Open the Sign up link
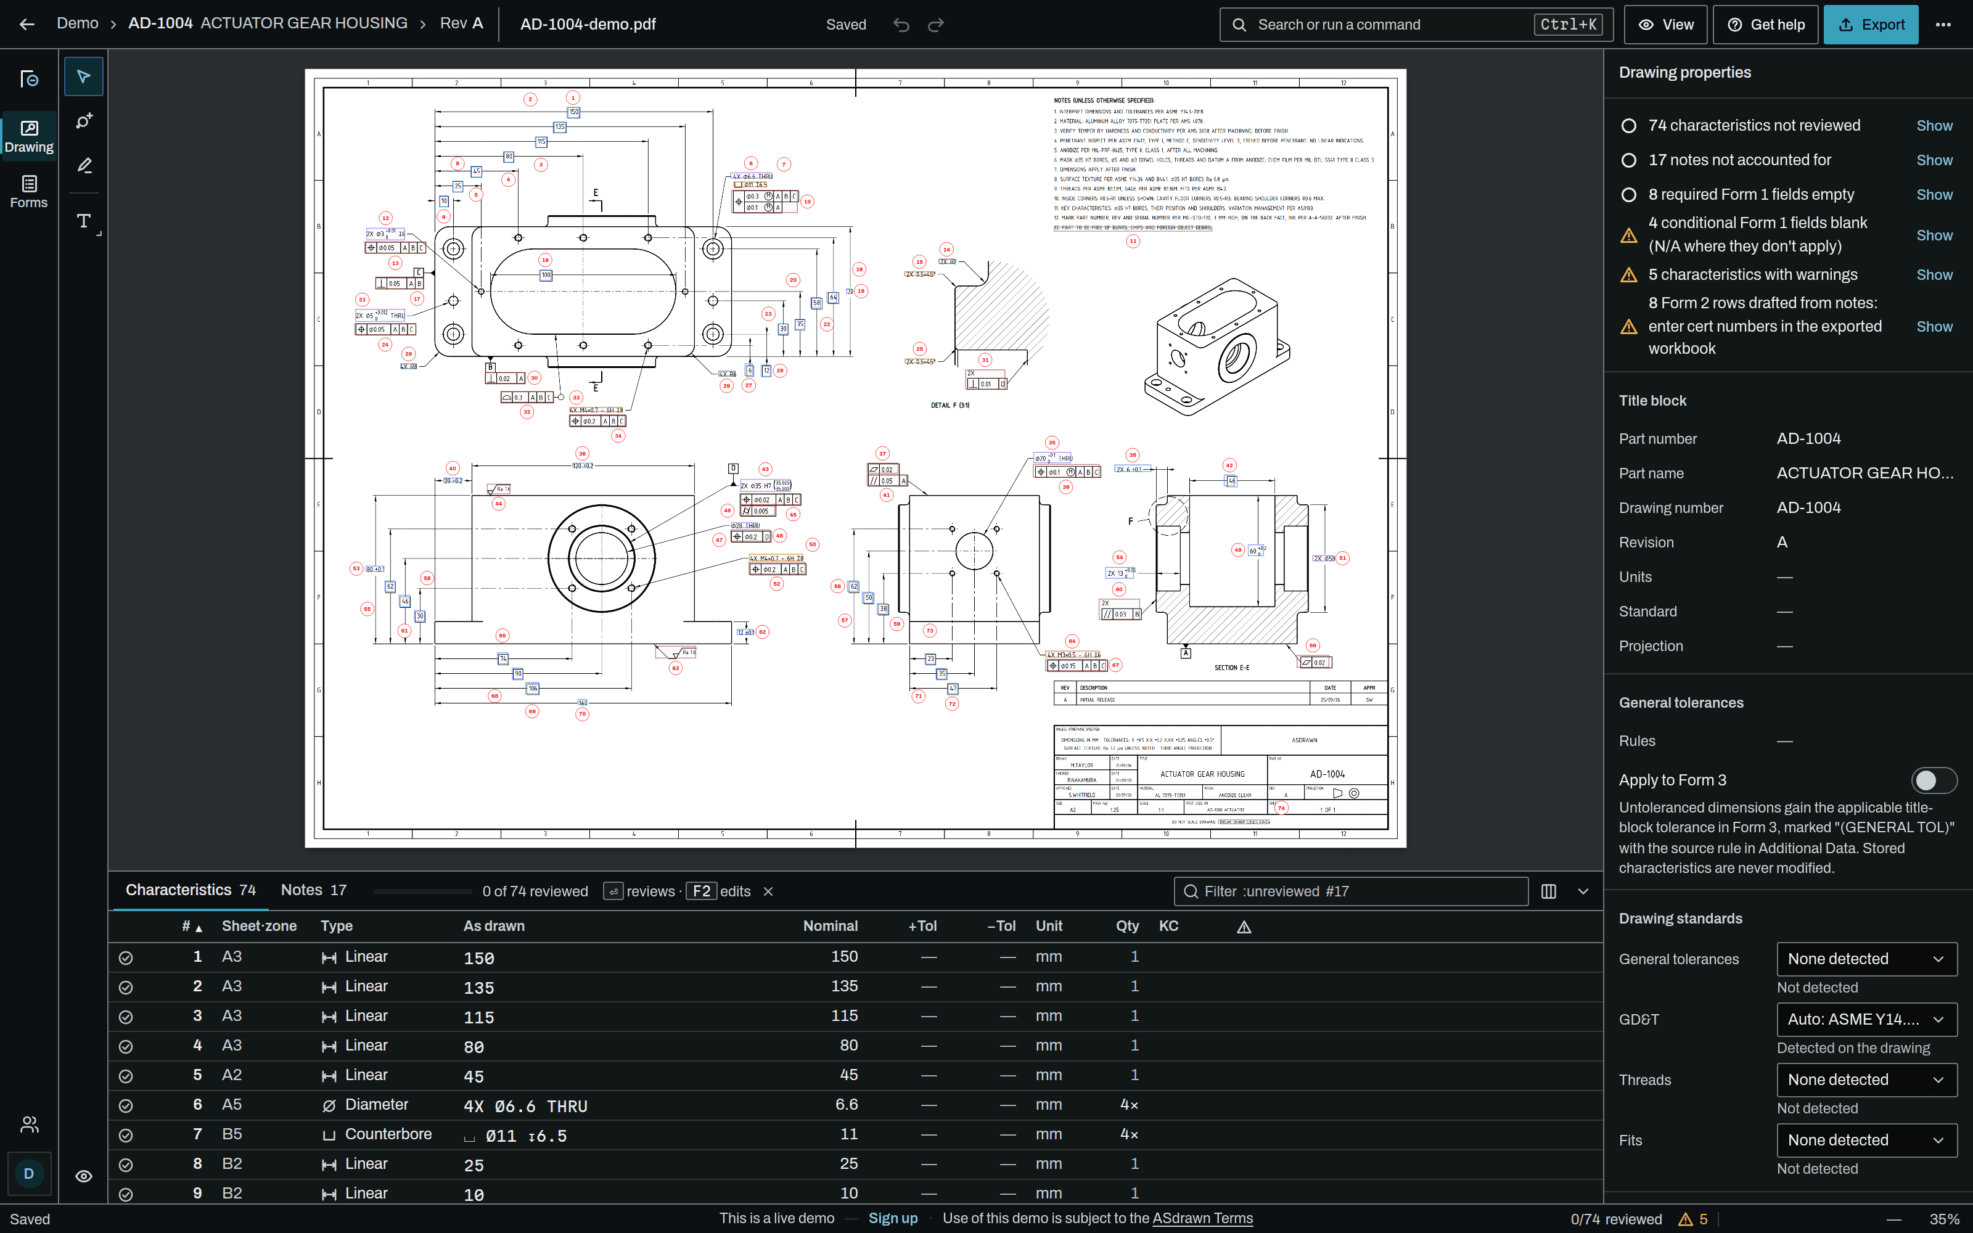The width and height of the screenshot is (1973, 1233). click(893, 1218)
